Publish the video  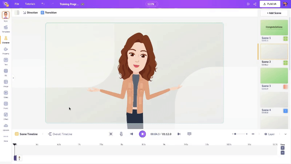click(270, 4)
